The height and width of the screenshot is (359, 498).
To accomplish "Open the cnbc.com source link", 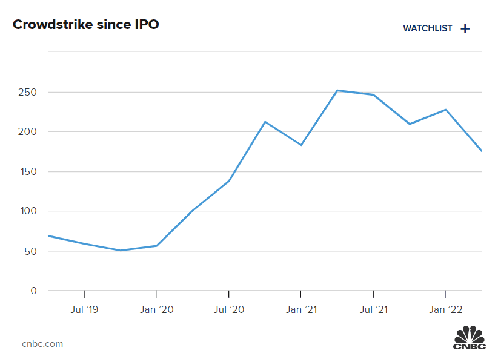I will (42, 344).
